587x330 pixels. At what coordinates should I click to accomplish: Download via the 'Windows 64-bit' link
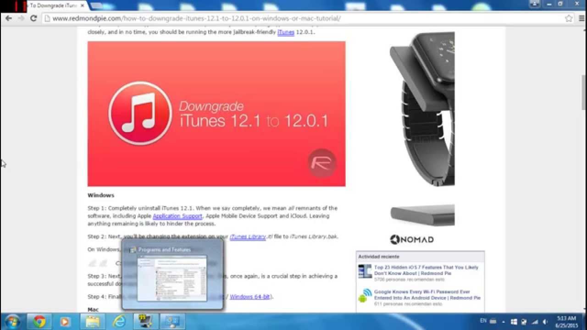pyautogui.click(x=249, y=297)
